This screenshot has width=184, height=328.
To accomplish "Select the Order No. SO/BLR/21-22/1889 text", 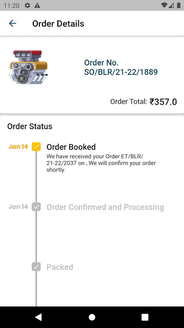I will (x=121, y=67).
